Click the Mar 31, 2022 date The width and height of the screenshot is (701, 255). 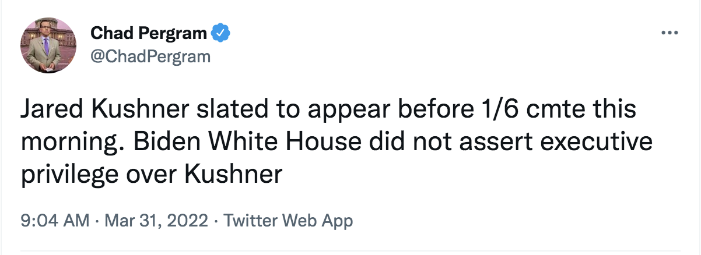click(156, 221)
